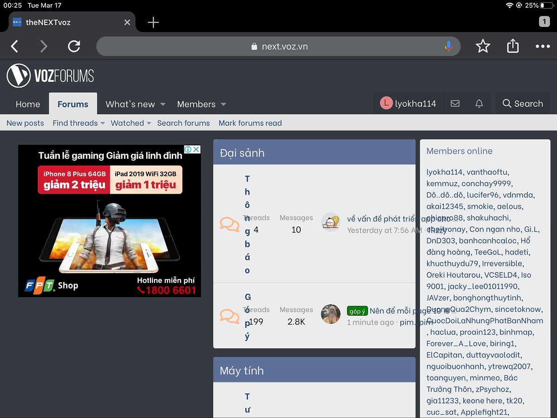The height and width of the screenshot is (418, 557).
Task: Expand the Members dropdown arrow
Action: click(x=223, y=104)
